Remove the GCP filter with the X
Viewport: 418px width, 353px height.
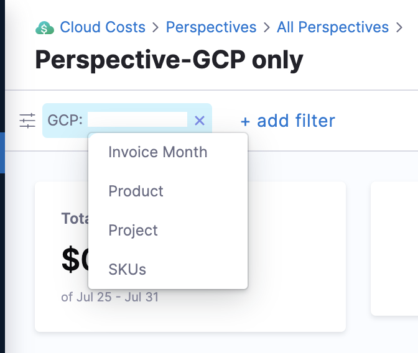(200, 121)
